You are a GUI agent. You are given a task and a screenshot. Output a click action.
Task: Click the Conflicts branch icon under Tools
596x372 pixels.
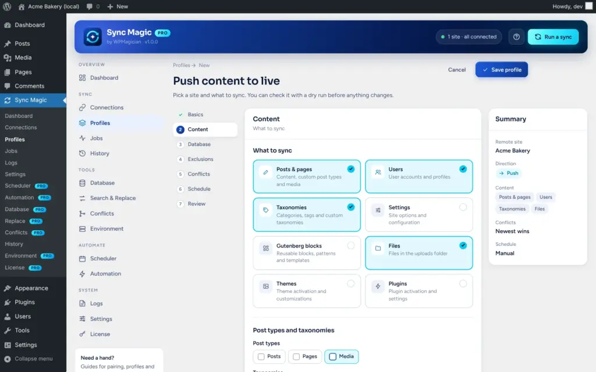[82, 214]
